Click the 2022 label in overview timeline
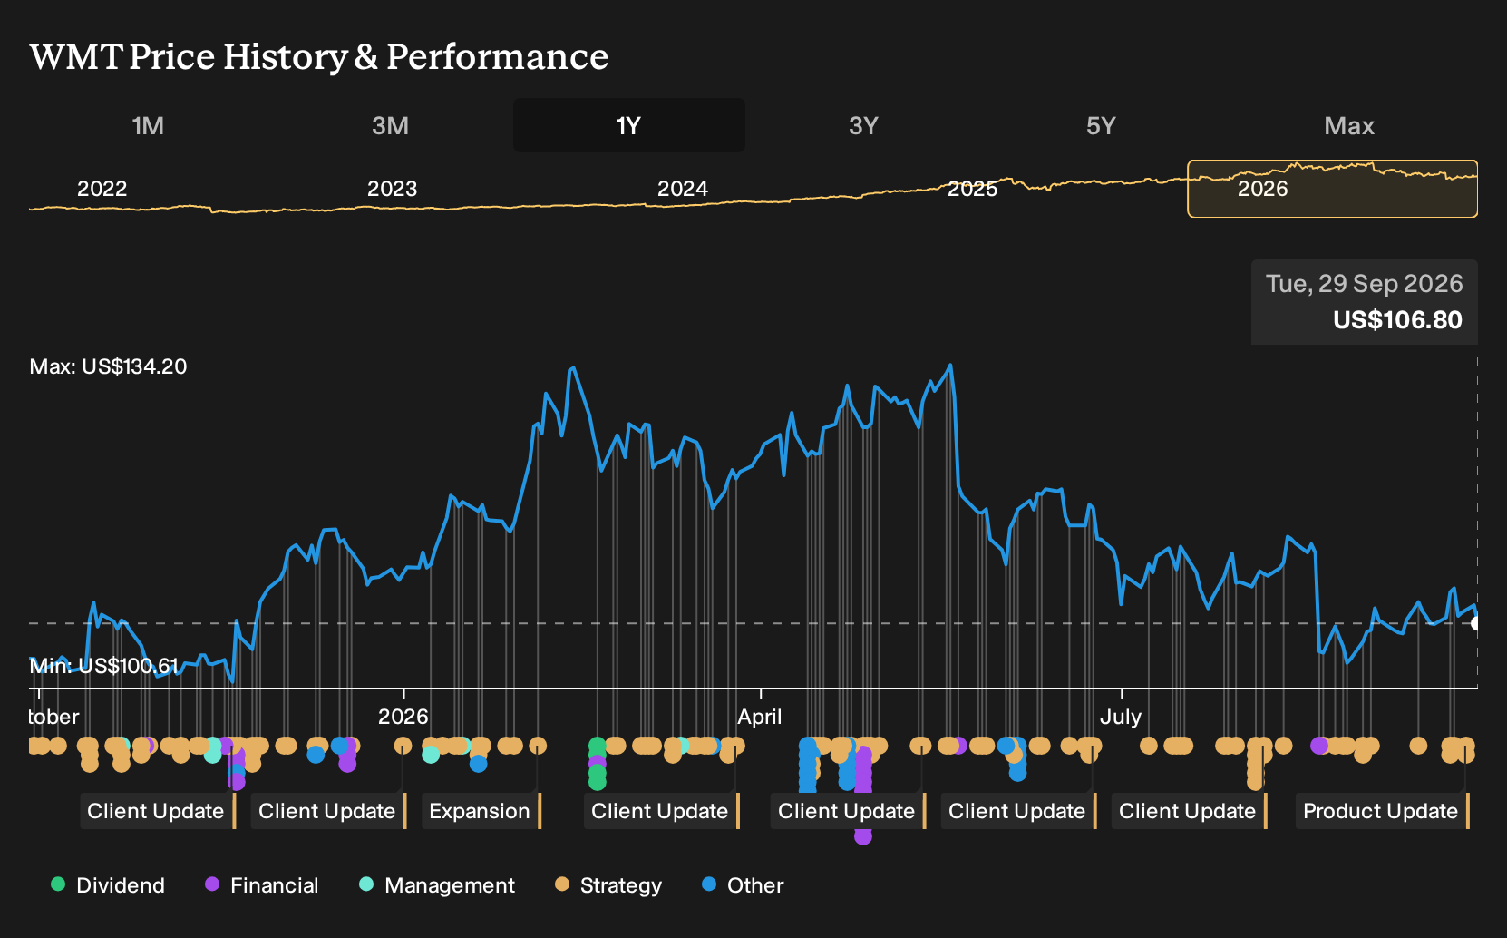Image resolution: width=1507 pixels, height=938 pixels. [x=102, y=189]
